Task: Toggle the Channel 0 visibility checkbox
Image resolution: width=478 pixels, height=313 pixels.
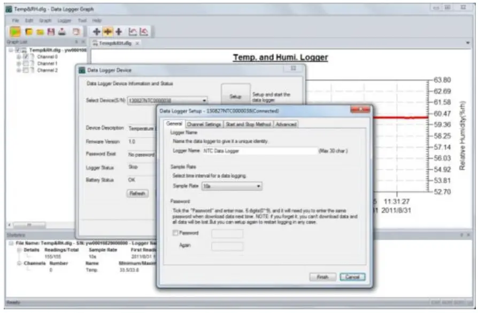Action: pyautogui.click(x=25, y=57)
